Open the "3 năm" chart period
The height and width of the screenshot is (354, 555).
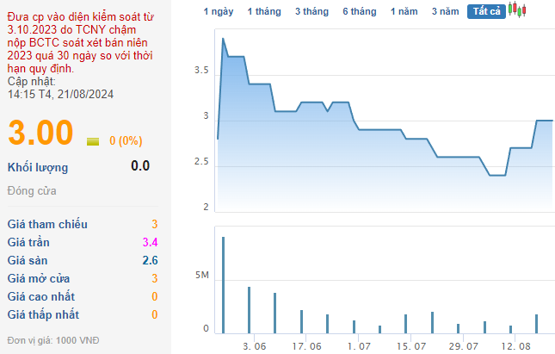point(446,11)
